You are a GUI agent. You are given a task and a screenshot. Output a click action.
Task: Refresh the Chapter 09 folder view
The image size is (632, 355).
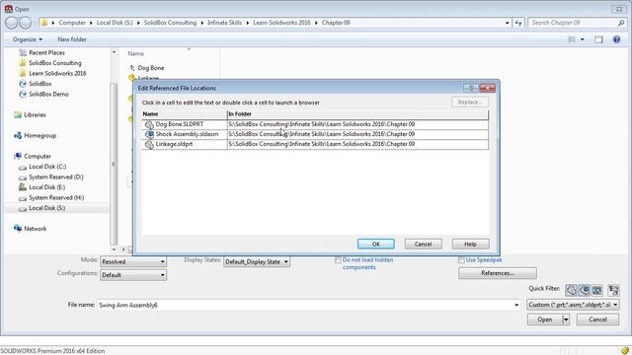[518, 23]
